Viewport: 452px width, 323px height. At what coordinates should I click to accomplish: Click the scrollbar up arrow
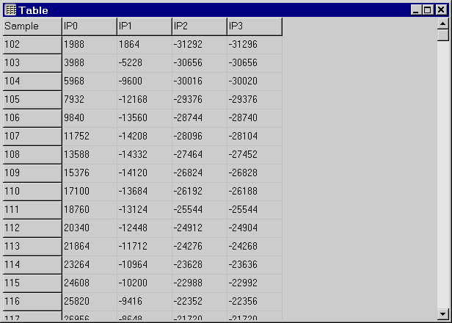point(442,23)
